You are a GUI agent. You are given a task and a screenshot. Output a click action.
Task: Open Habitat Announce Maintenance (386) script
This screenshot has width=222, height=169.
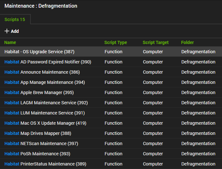42,72
